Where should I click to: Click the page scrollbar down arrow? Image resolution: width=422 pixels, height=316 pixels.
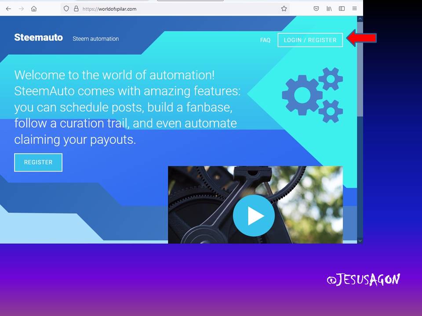pyautogui.click(x=360, y=241)
